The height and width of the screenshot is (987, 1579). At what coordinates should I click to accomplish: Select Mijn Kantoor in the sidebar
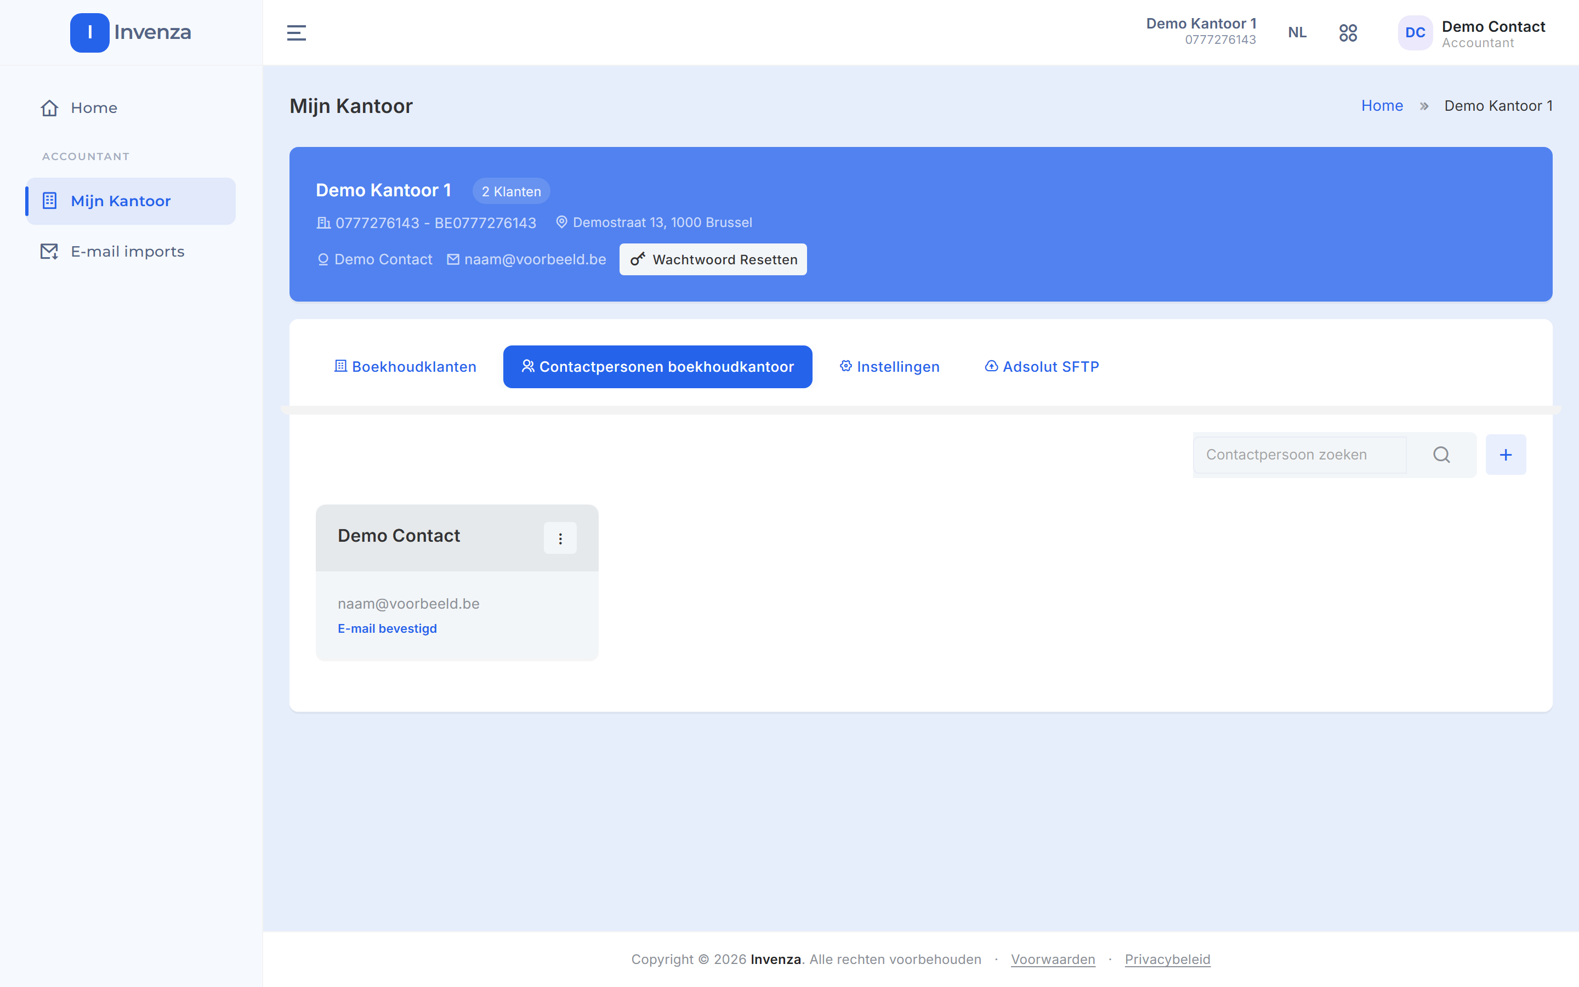[x=130, y=201]
